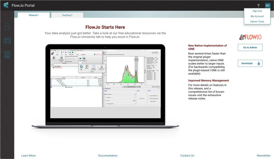Switch to the FlowJo tab

pyautogui.click(x=34, y=15)
